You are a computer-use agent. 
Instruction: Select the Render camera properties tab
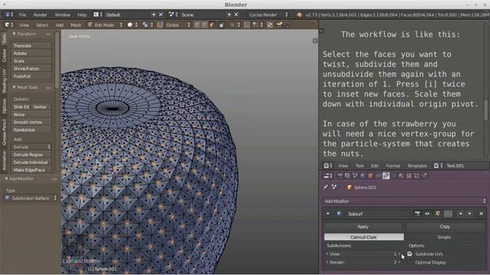point(340,176)
